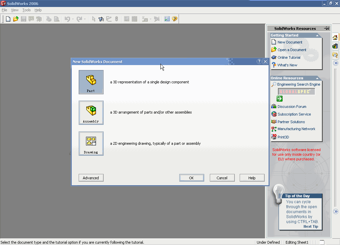The image size is (340, 245).
Task: Open the Online Tutorial link
Action: pos(289,57)
